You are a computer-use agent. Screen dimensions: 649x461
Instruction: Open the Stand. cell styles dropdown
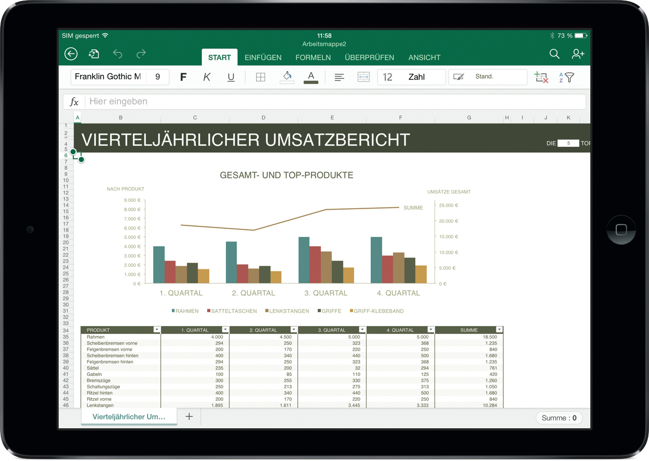(488, 77)
